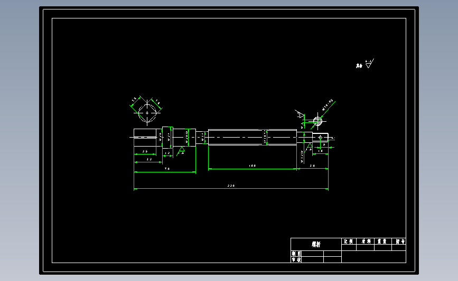Select the hatched hole section view
This screenshot has height=281, width=458.
tap(317, 121)
